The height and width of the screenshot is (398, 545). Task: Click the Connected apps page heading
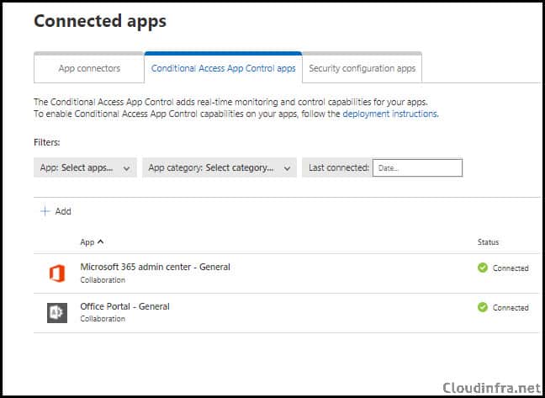(x=100, y=21)
